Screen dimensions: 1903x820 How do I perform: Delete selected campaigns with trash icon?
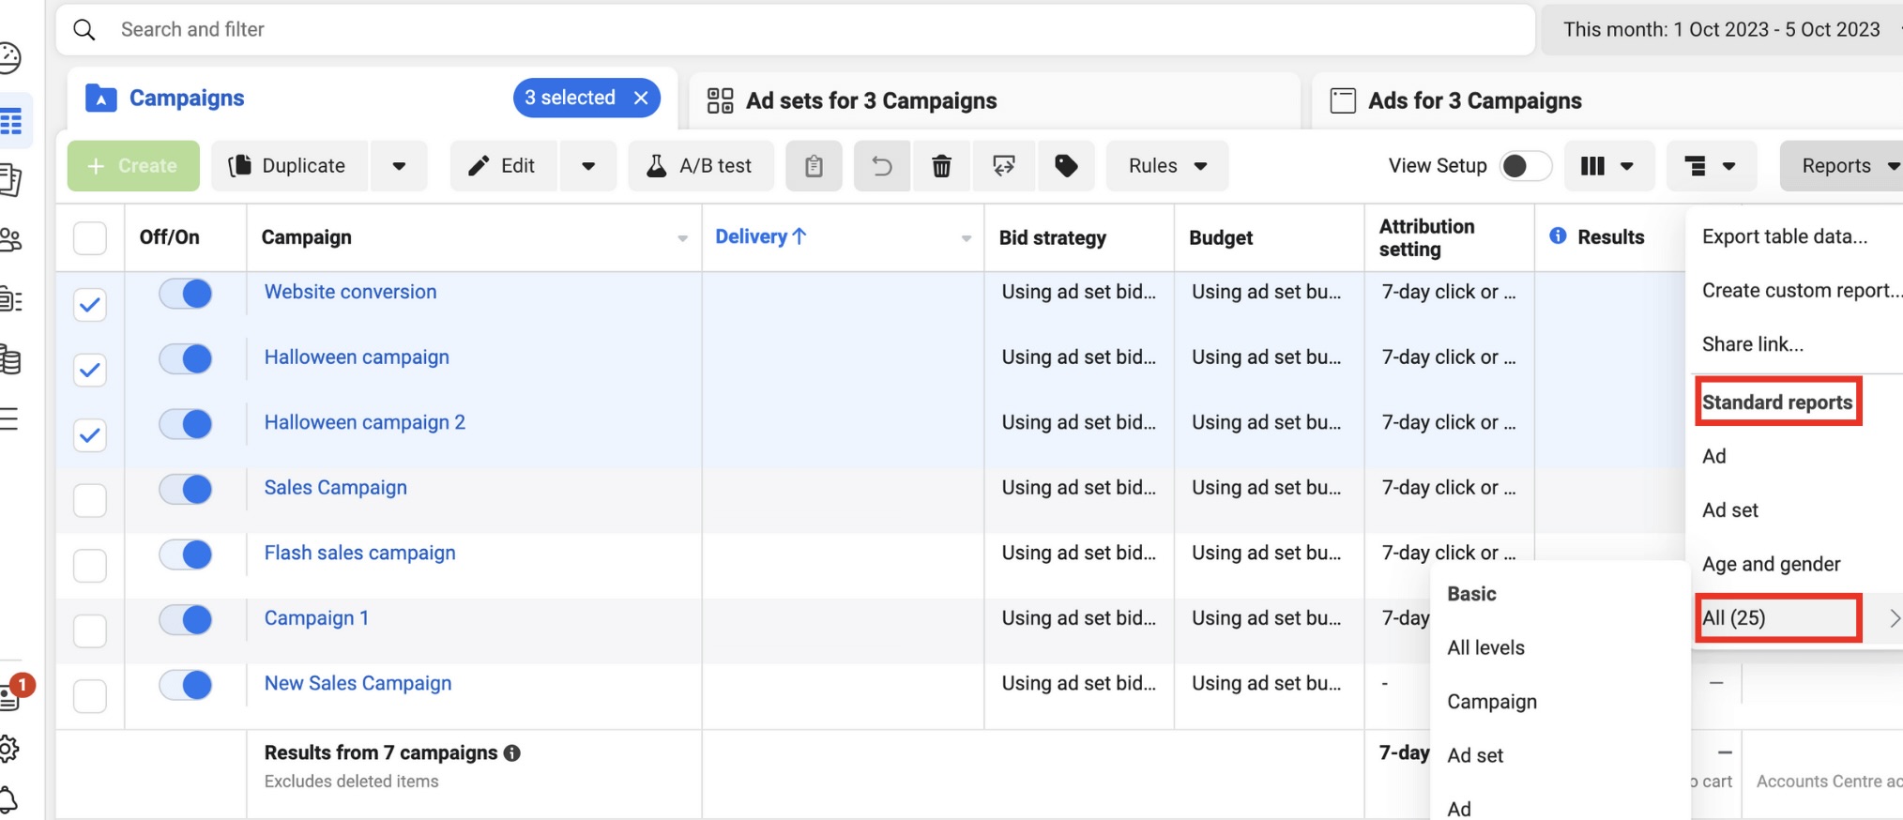coord(941,166)
